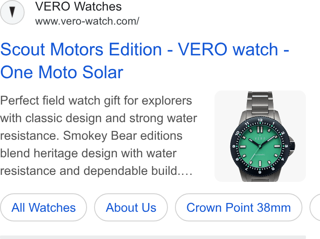Click the www.vero-watch.com URL text
The width and height of the screenshot is (320, 239).
click(87, 21)
